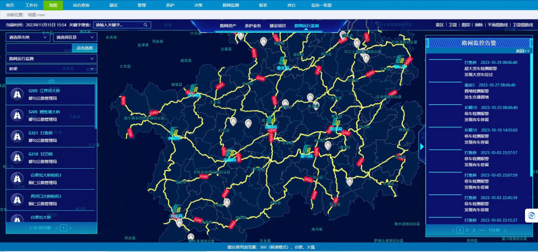Click the 兴义局 bureau marker on map
The width and height of the screenshot is (538, 252).
click(x=177, y=211)
